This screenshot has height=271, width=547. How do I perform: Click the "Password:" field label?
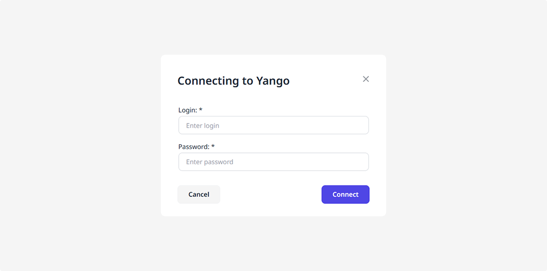point(193,146)
